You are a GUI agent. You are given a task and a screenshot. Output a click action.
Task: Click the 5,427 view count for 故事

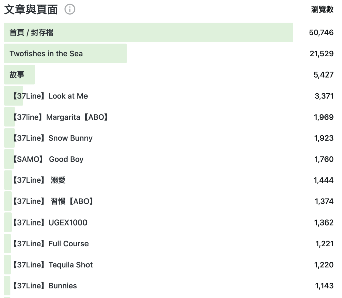click(323, 75)
